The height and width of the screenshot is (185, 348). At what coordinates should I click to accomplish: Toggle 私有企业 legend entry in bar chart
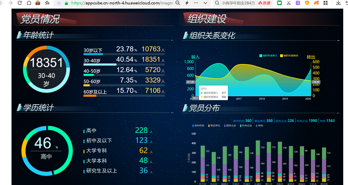point(246,126)
